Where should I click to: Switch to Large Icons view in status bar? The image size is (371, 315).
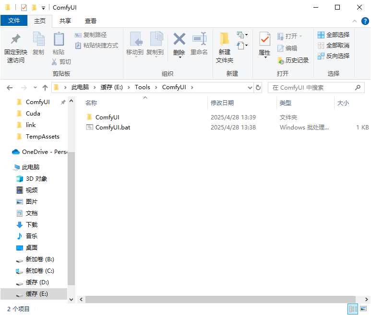pyautogui.click(x=363, y=309)
